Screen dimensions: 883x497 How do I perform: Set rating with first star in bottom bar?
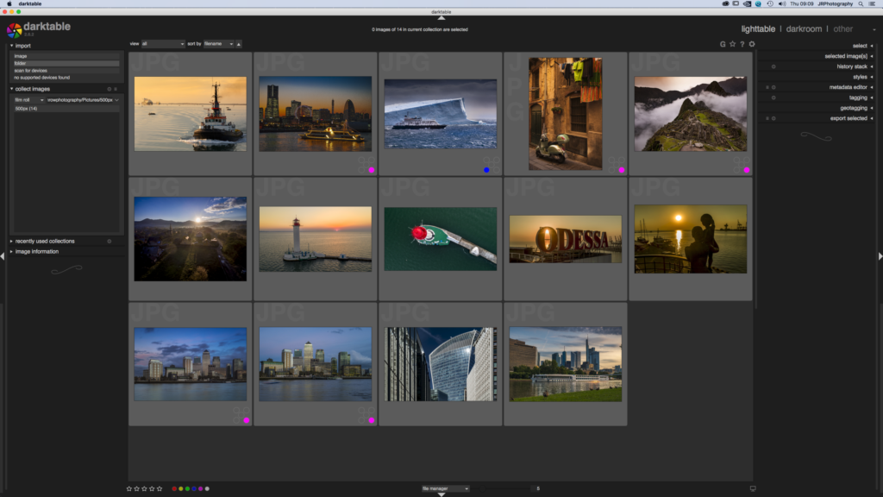click(x=129, y=488)
